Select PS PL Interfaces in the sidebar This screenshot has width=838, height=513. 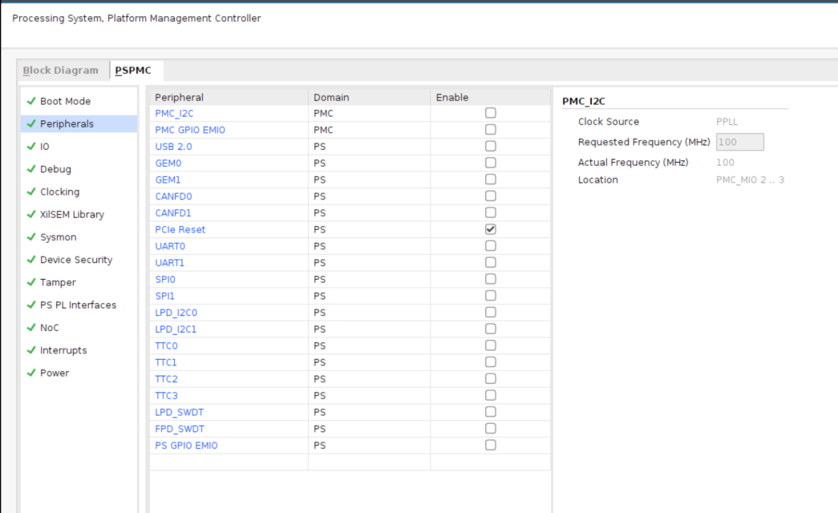[x=78, y=305]
